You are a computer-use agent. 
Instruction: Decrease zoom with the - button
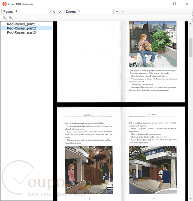pos(123,12)
